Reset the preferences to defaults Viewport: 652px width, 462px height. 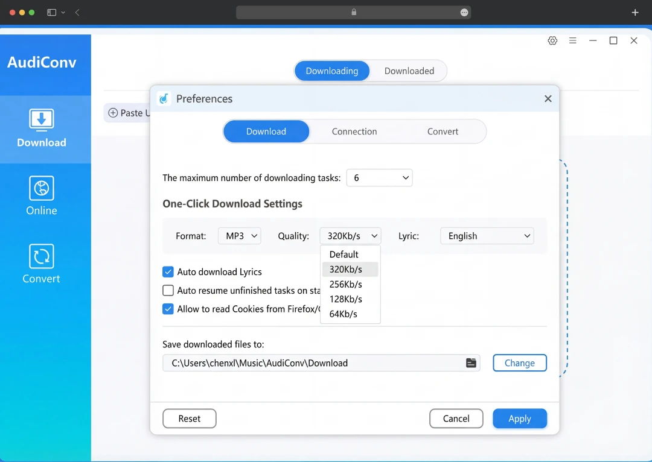189,418
